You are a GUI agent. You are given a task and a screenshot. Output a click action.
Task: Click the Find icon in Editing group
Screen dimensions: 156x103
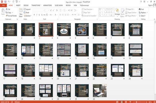coord(140,9)
